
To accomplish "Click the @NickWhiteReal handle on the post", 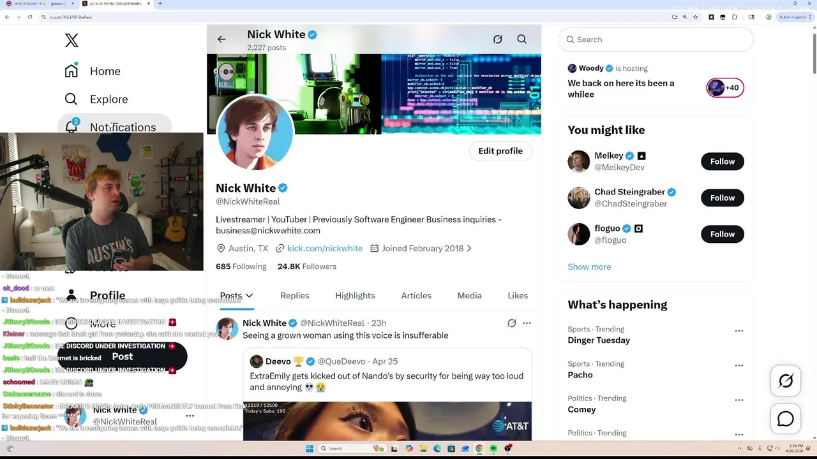I will [332, 323].
